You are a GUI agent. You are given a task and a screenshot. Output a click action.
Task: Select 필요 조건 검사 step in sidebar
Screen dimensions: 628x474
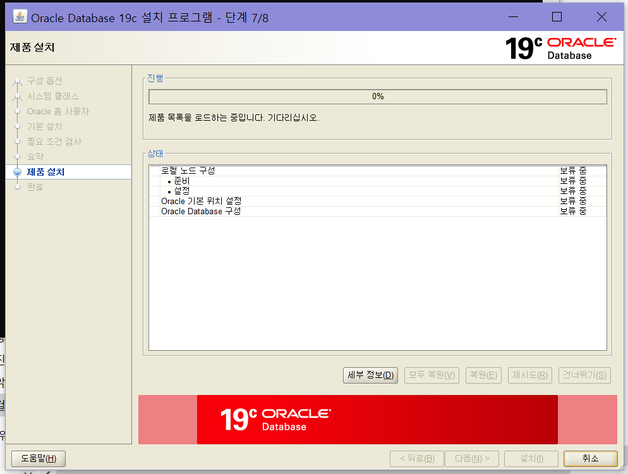tap(54, 142)
